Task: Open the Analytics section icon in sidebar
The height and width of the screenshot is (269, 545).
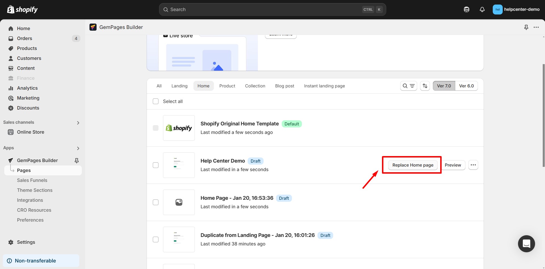Action: [11, 88]
